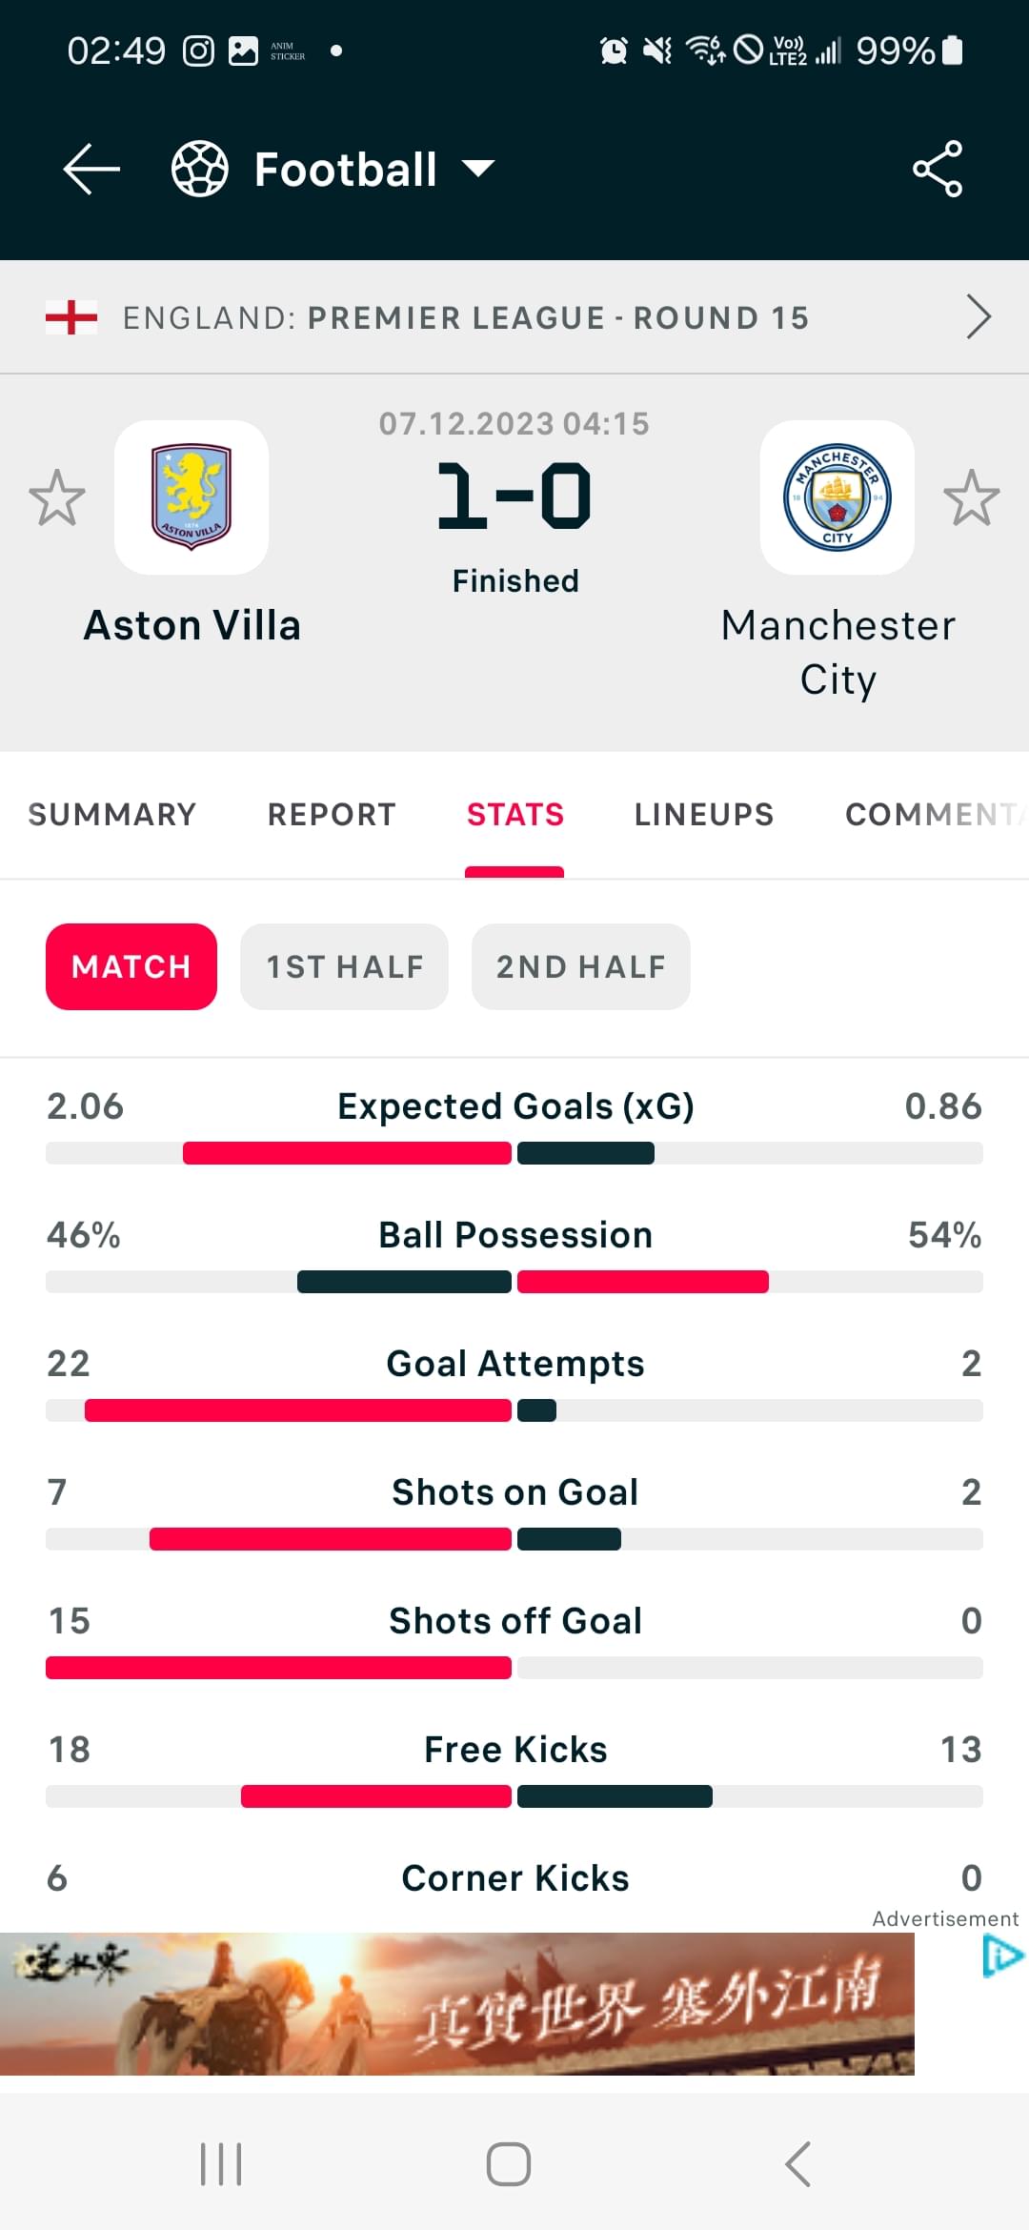Open the Football sport dropdown
The height and width of the screenshot is (2230, 1029).
pyautogui.click(x=374, y=170)
